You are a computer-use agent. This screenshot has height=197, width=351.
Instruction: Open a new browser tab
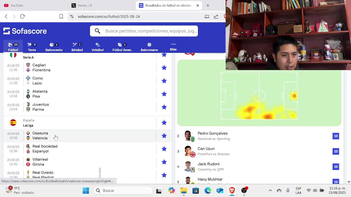pos(208,5)
